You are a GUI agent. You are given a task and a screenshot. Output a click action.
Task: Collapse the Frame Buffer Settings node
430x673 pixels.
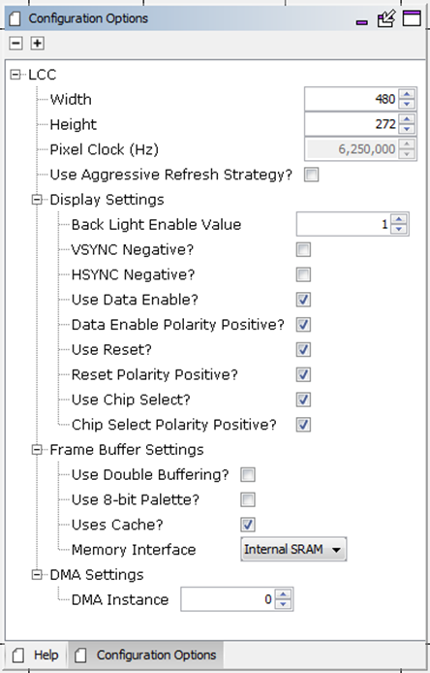coord(38,450)
